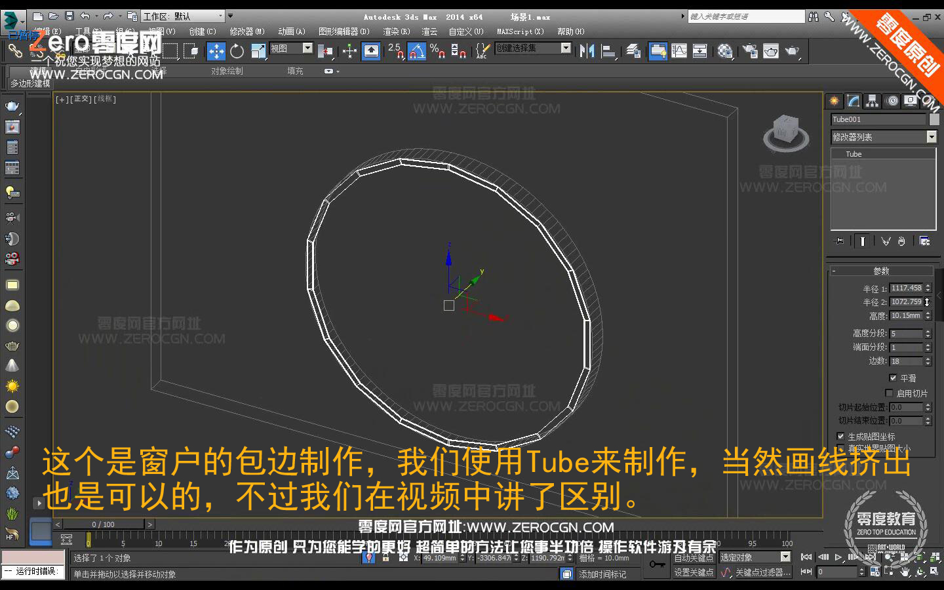
Task: Click the 填充 ribbon tab
Action: (295, 71)
